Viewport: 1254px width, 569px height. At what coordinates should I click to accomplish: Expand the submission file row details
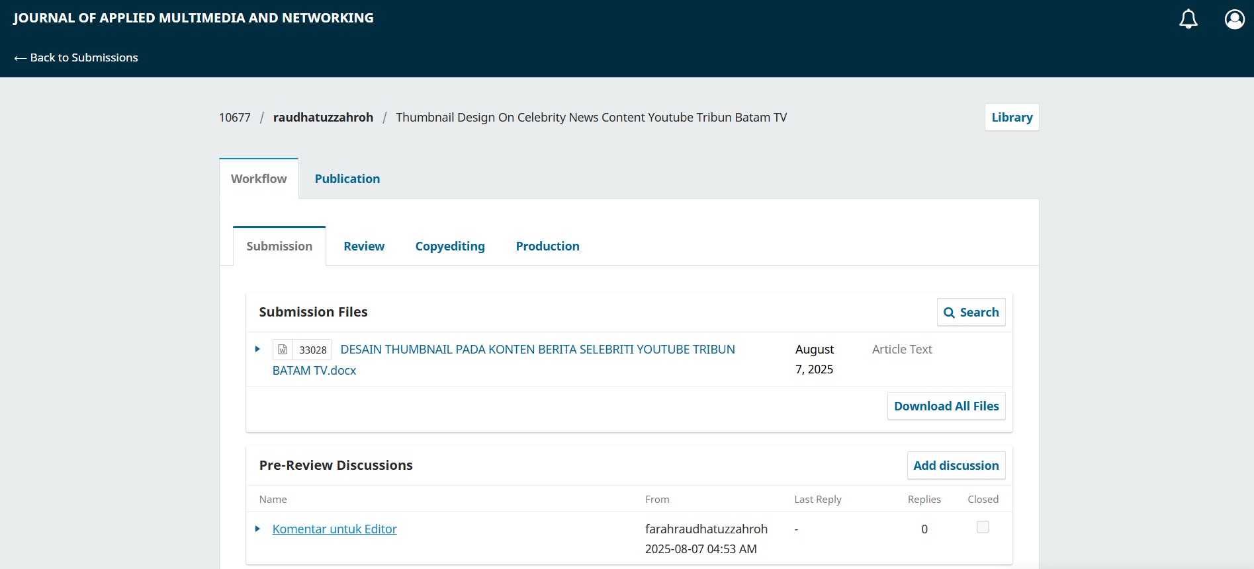pyautogui.click(x=257, y=349)
